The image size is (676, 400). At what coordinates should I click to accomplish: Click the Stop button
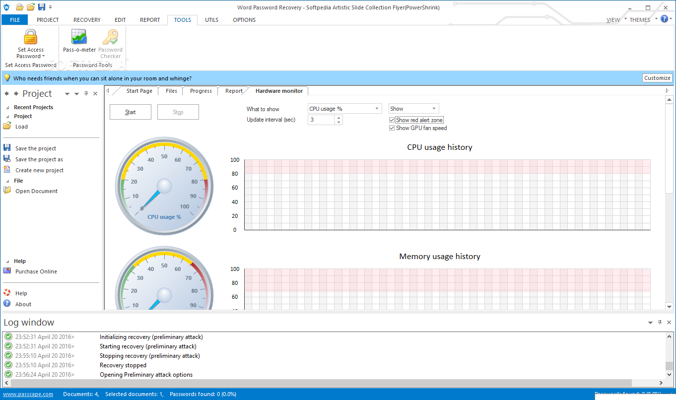(178, 112)
